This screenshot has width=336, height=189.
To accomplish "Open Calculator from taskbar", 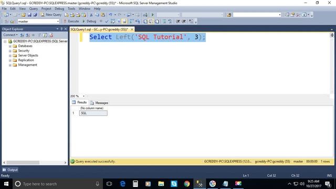I will click(x=135, y=184).
